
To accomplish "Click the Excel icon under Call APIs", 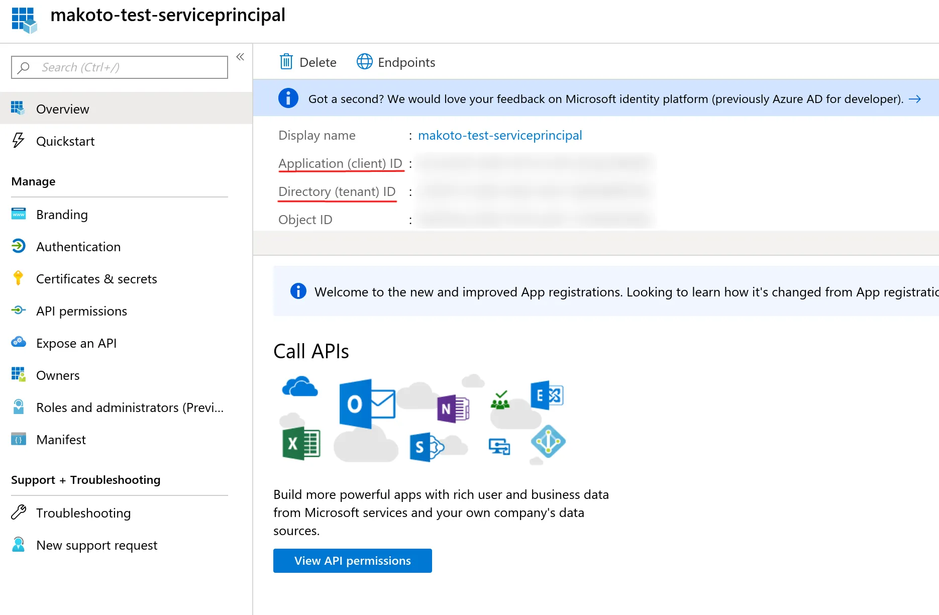I will (x=301, y=443).
